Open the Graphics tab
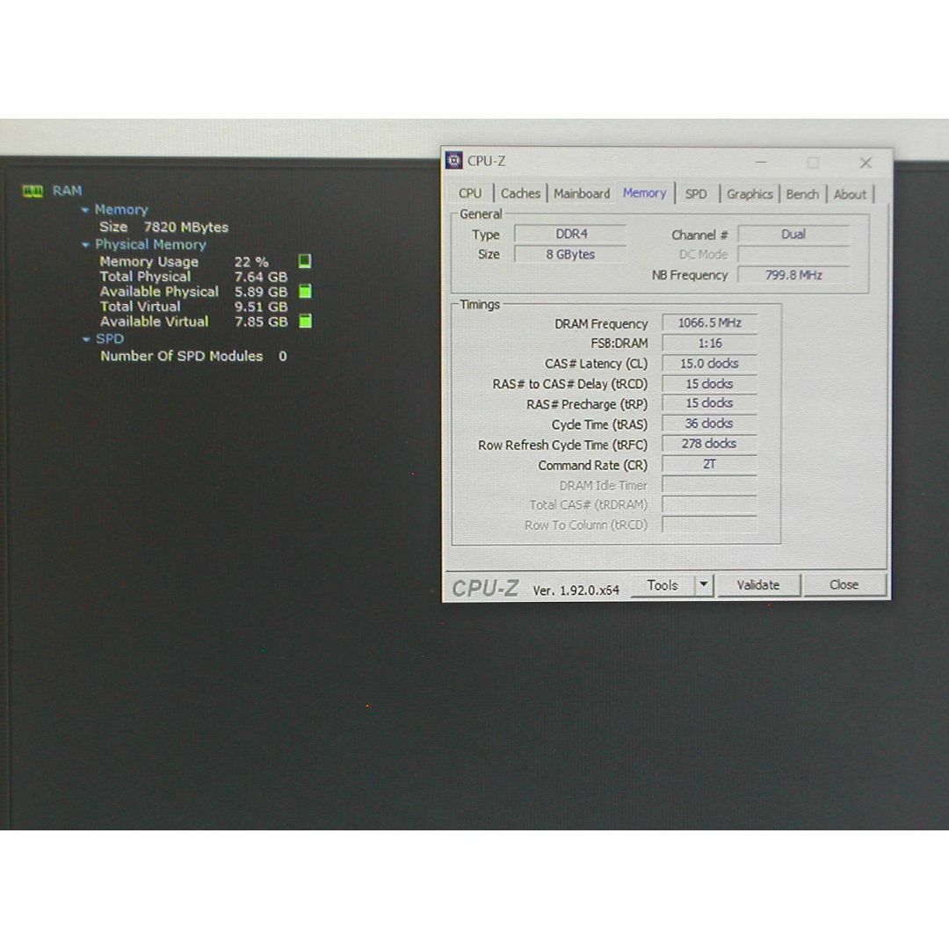 click(x=750, y=194)
